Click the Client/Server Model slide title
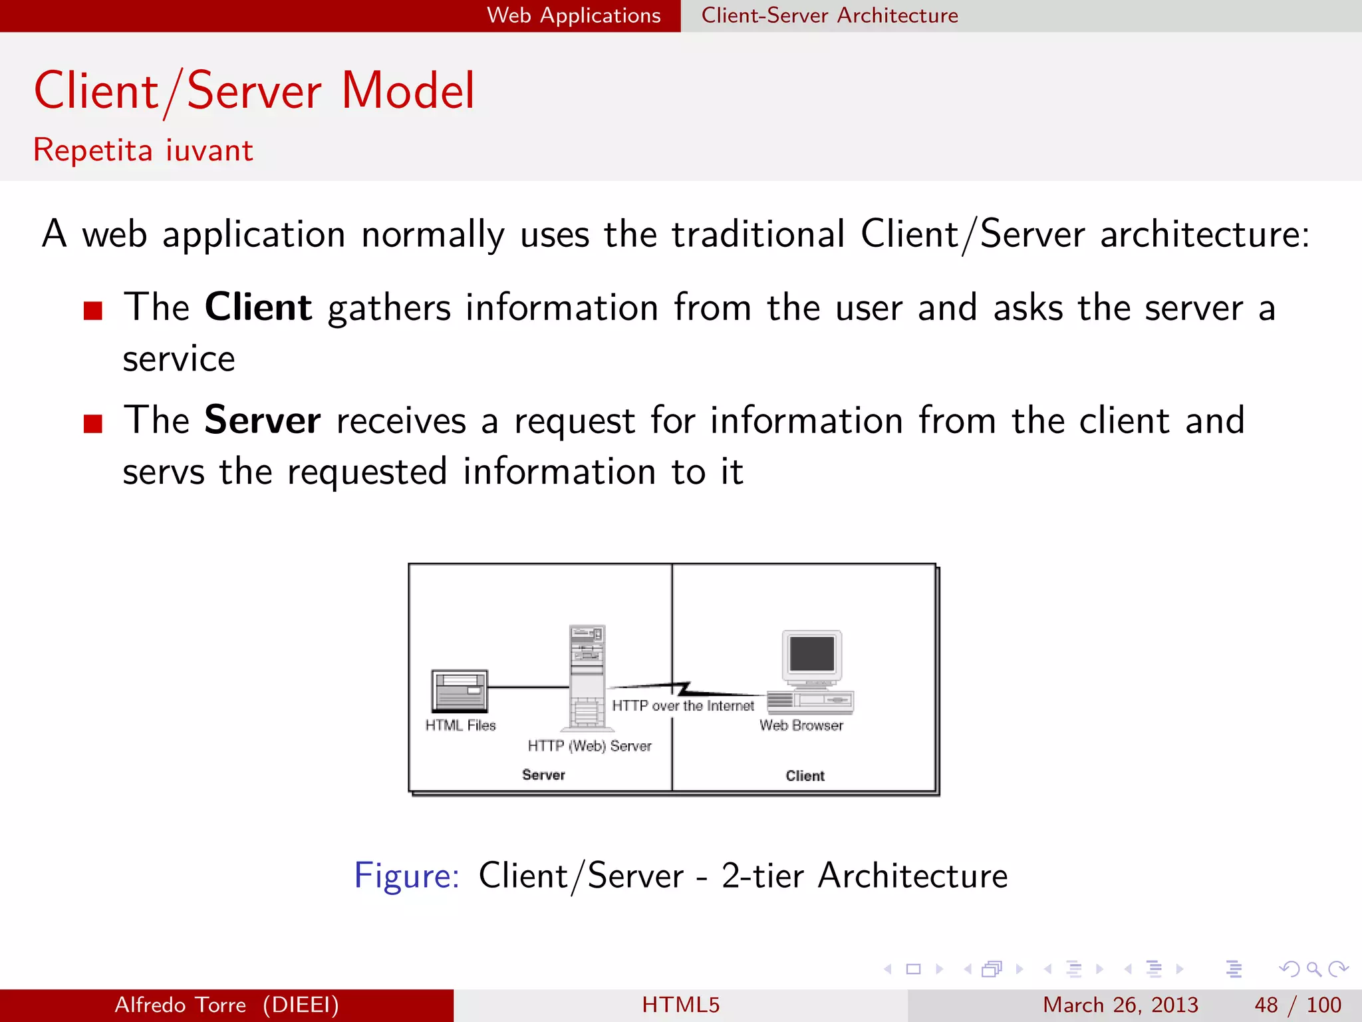 click(255, 91)
